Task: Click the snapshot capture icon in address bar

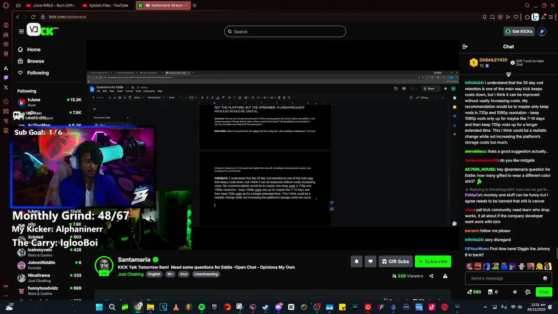Action: [492, 17]
